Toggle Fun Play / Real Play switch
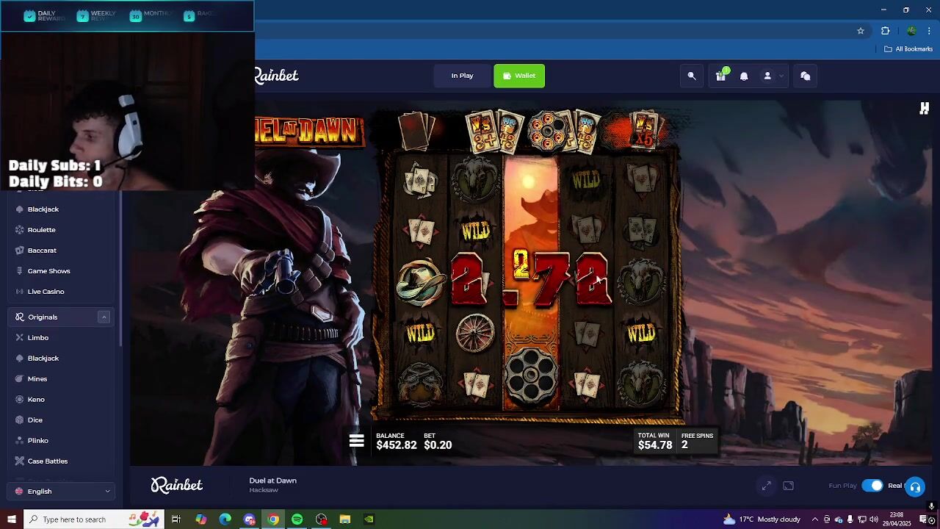Image resolution: width=940 pixels, height=529 pixels. pyautogui.click(x=872, y=486)
